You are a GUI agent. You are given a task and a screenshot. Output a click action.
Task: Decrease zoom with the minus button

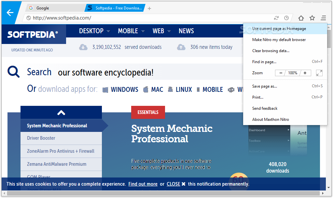coord(281,73)
